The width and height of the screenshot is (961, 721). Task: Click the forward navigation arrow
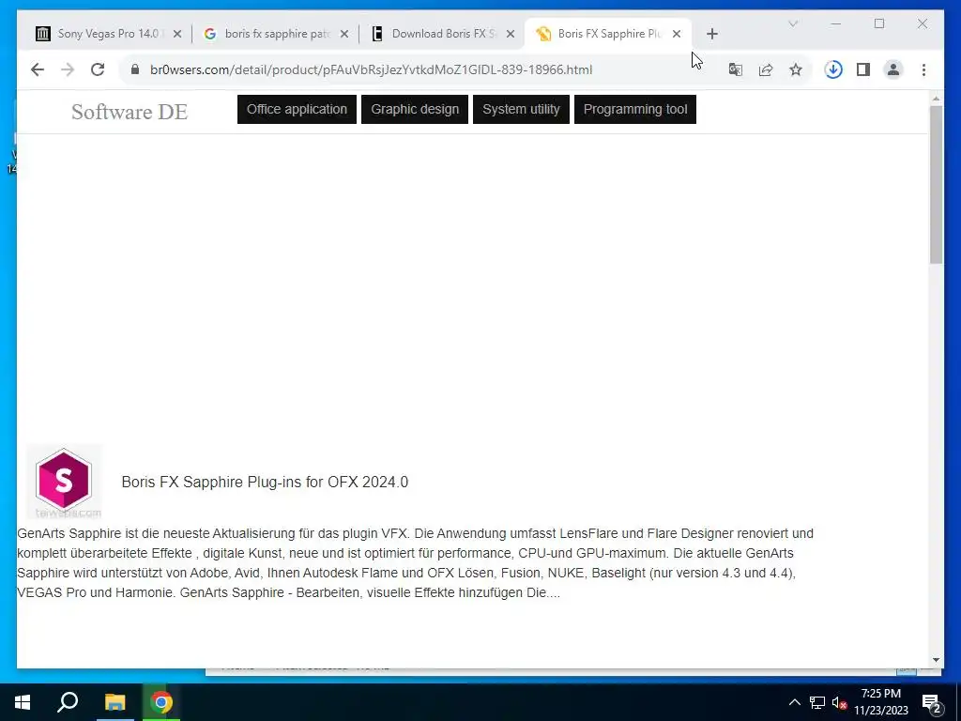(x=68, y=69)
